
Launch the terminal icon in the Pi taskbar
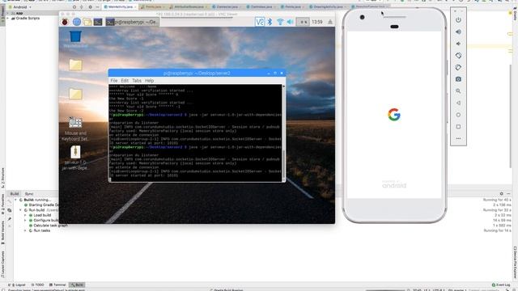click(x=98, y=22)
